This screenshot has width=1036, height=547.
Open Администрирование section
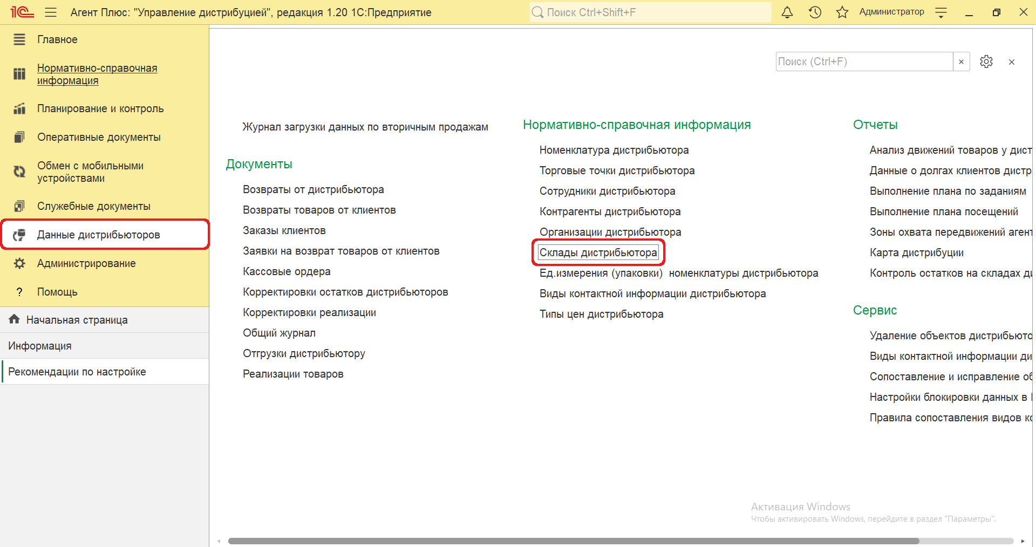[86, 263]
